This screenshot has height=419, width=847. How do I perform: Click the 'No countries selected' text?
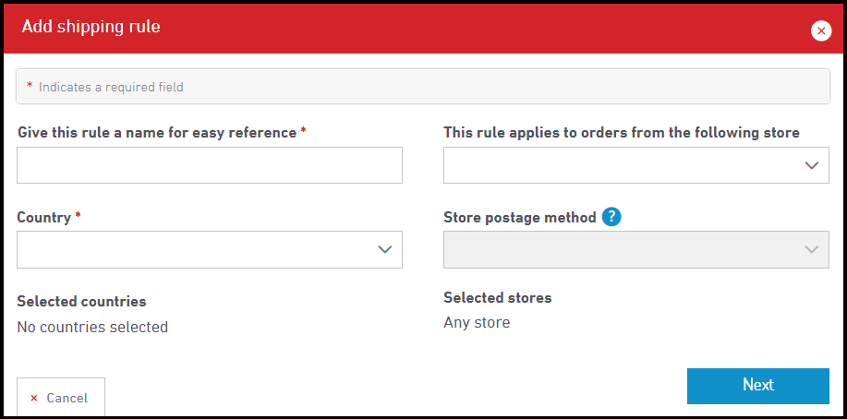92,326
